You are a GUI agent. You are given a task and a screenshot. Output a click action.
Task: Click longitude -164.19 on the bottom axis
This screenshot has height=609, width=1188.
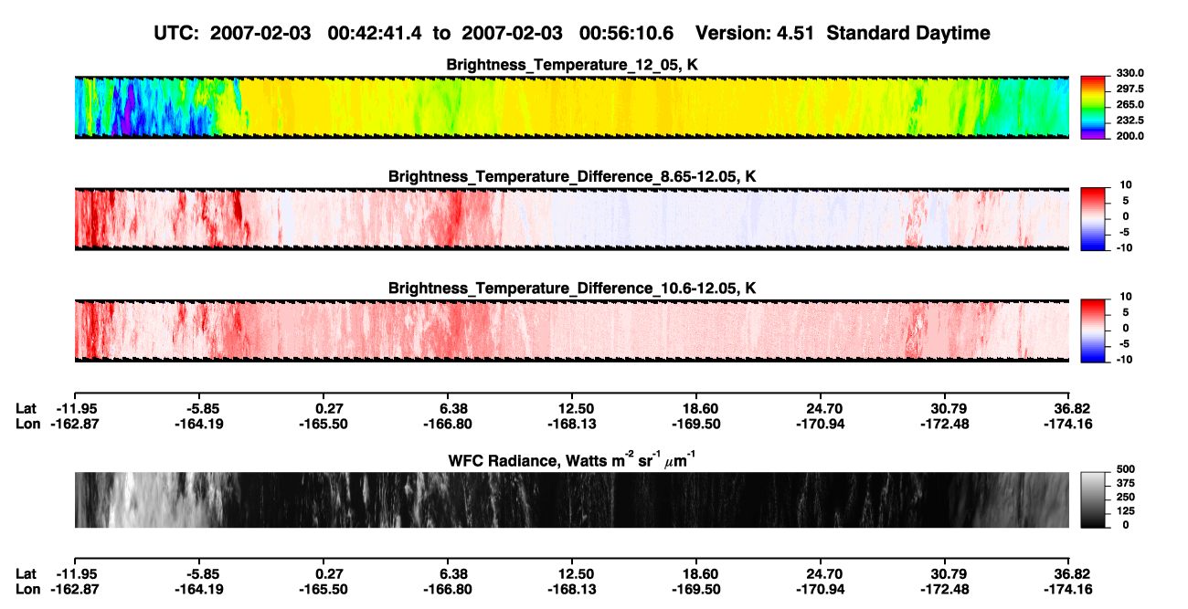pyautogui.click(x=198, y=589)
